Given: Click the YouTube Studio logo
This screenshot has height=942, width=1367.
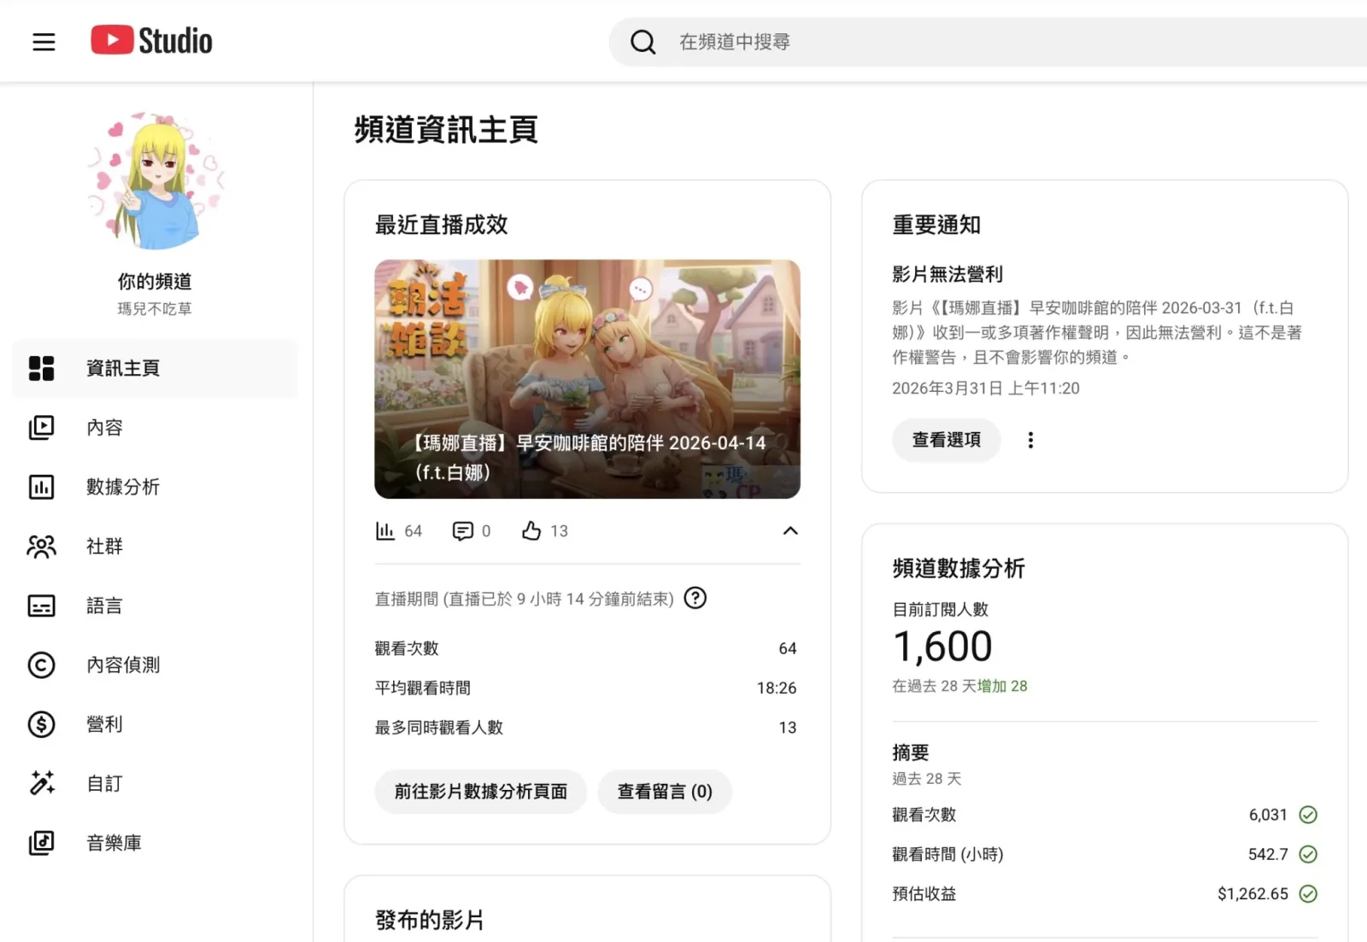Looking at the screenshot, I should point(151,40).
